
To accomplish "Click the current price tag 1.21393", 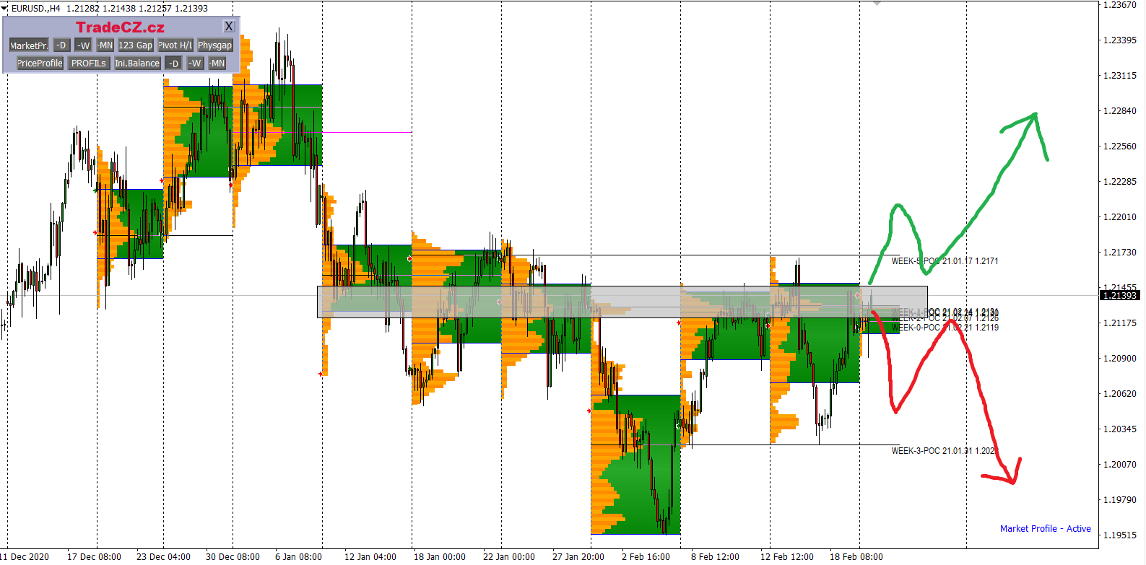I will click(1119, 295).
